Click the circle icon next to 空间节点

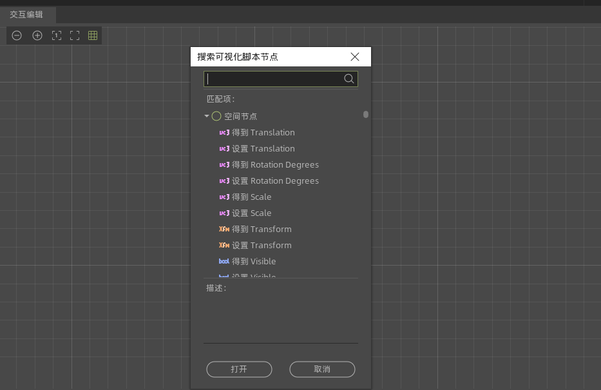[216, 116]
